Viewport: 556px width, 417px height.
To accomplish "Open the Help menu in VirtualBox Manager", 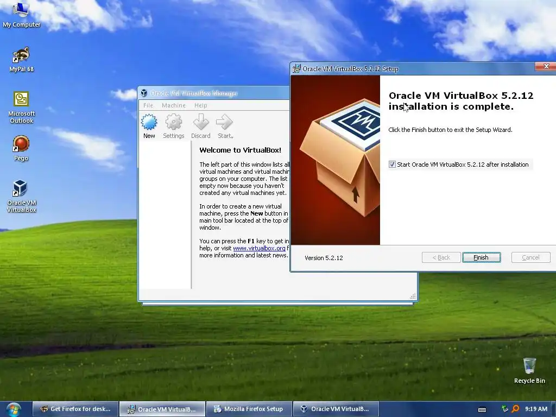I will 201,105.
